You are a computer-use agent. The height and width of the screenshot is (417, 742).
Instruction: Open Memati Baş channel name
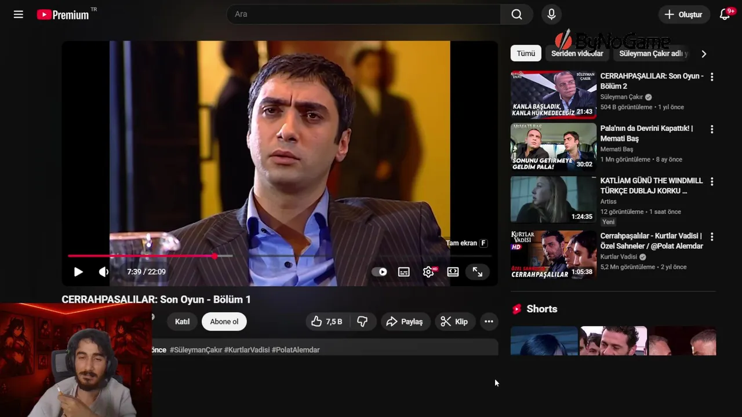(617, 149)
